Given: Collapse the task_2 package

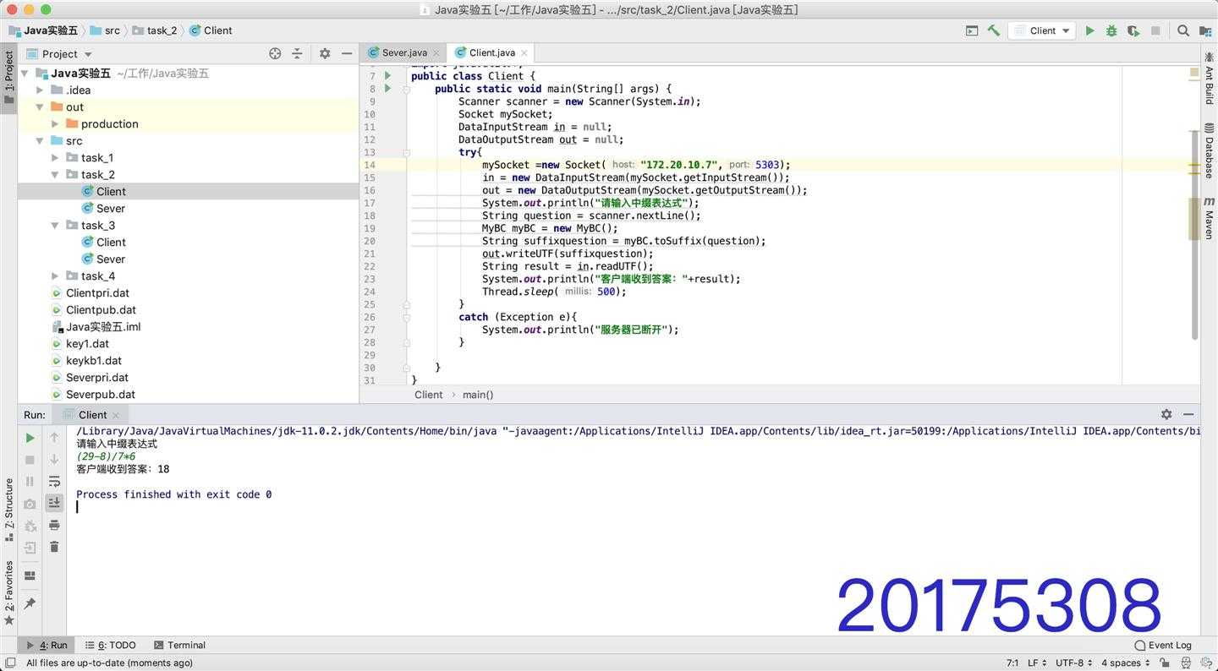Looking at the screenshot, I should (x=55, y=174).
